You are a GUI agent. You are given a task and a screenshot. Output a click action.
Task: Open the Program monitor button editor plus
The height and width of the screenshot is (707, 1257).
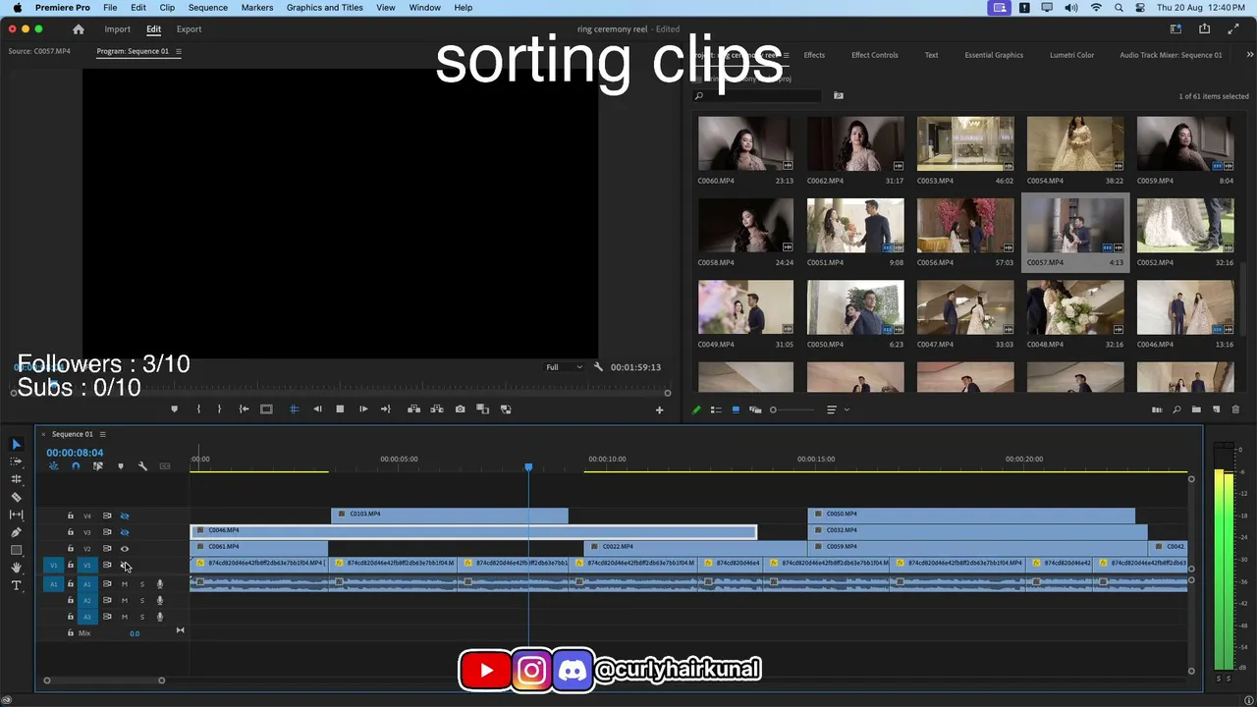(x=659, y=409)
